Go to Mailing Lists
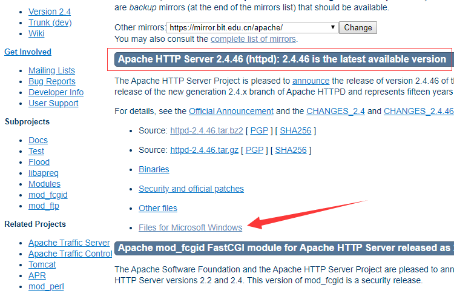 pyautogui.click(x=51, y=70)
